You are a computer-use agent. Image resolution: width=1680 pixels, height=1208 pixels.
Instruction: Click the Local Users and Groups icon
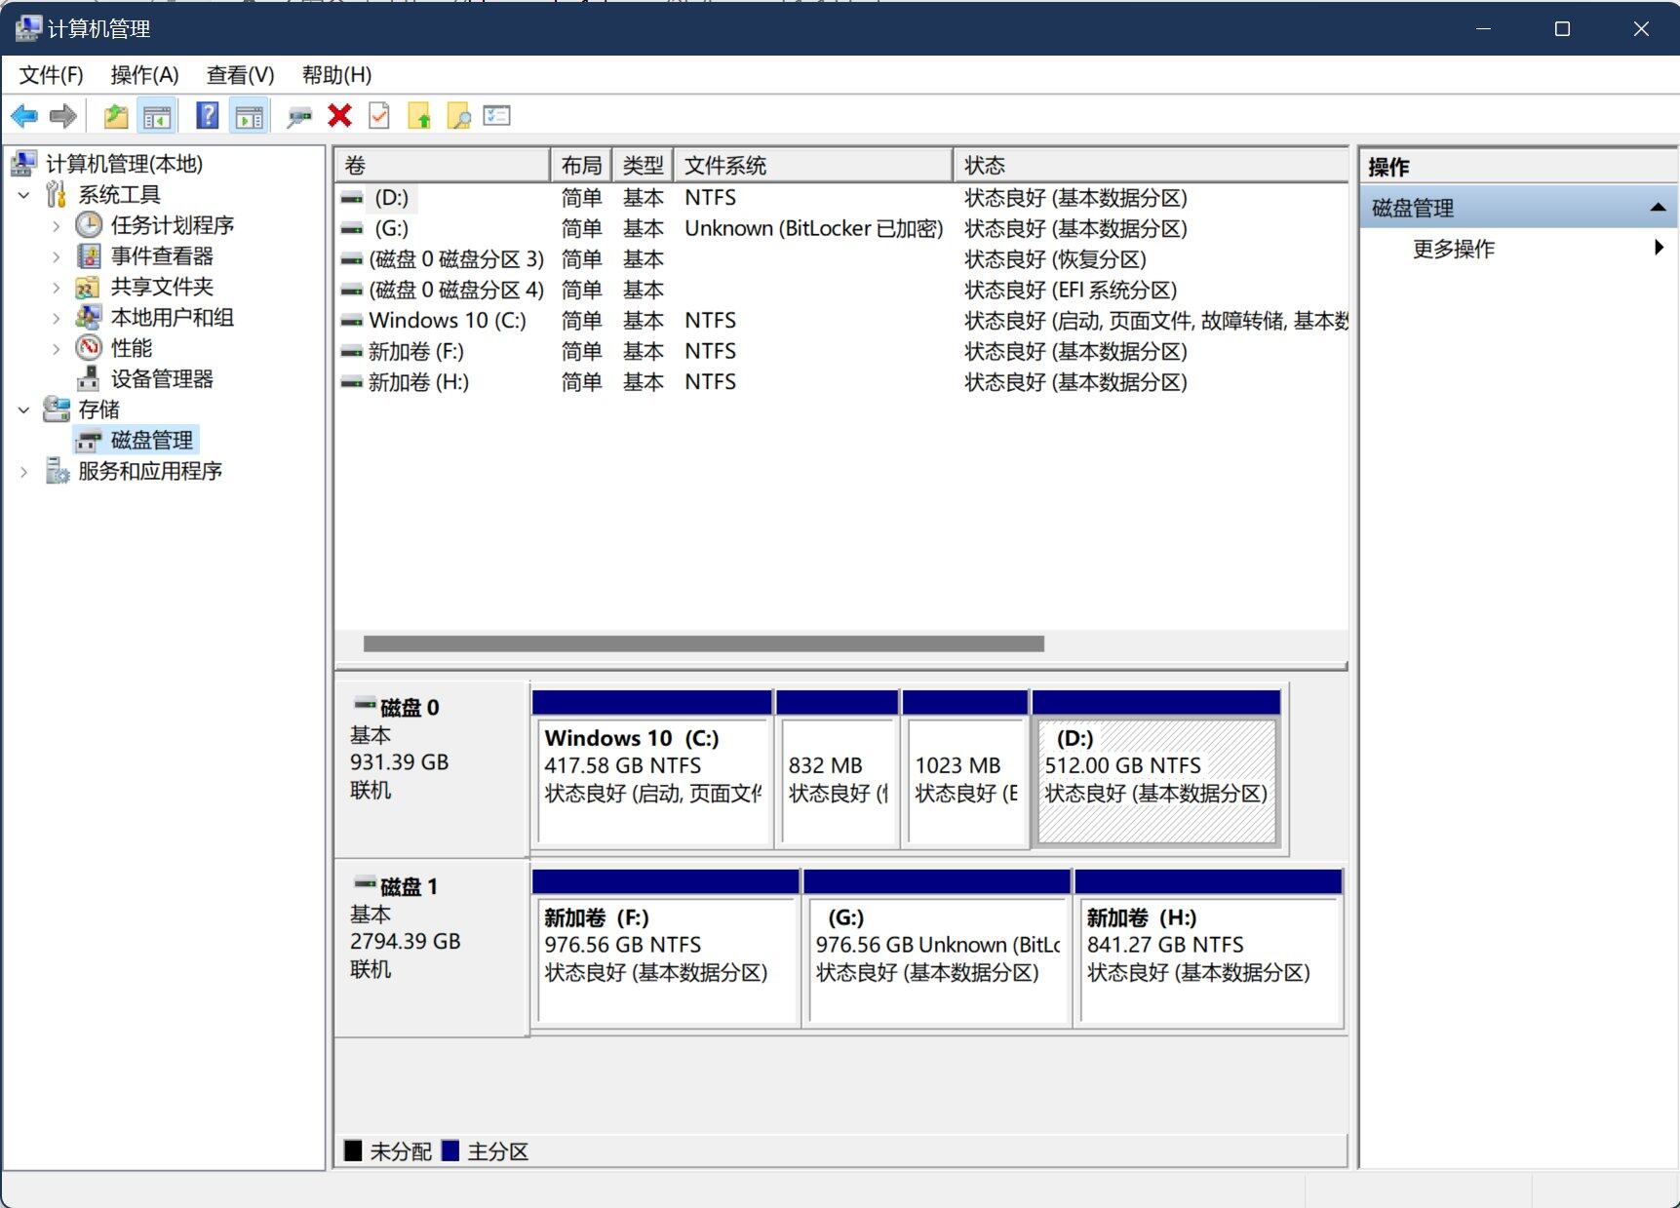pyautogui.click(x=89, y=317)
